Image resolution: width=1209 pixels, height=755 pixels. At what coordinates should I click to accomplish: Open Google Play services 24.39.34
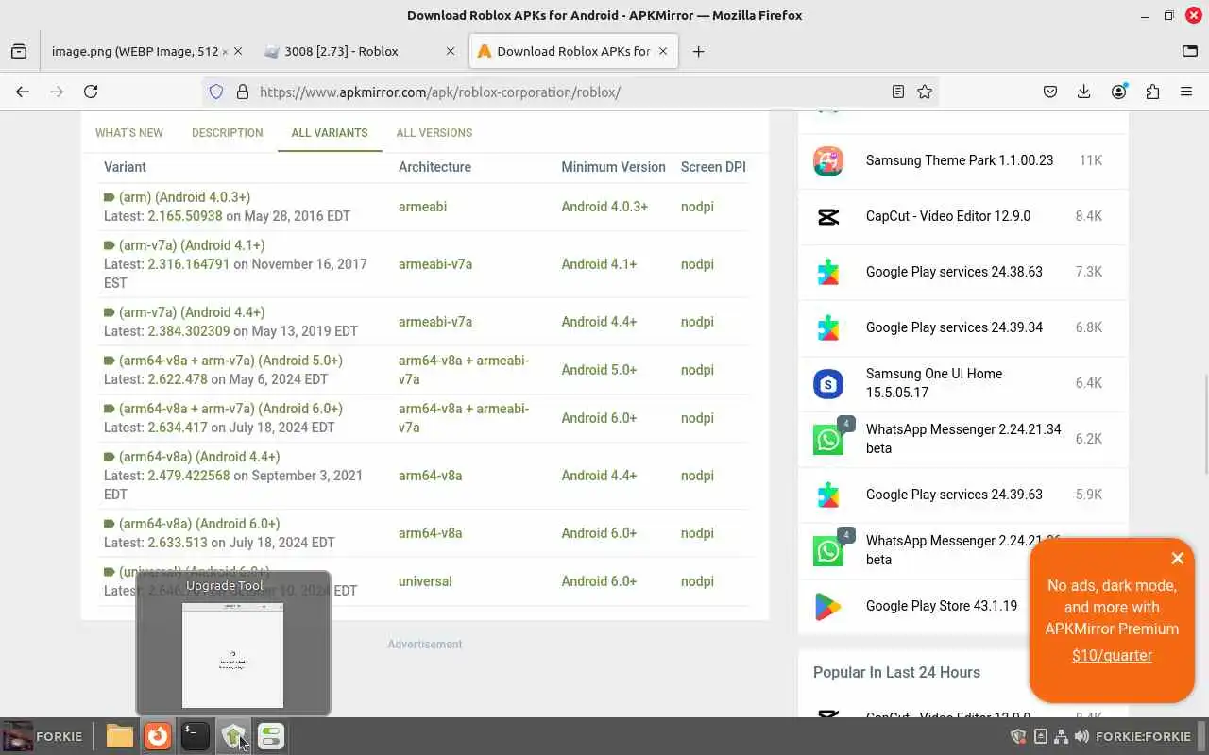[x=954, y=327]
